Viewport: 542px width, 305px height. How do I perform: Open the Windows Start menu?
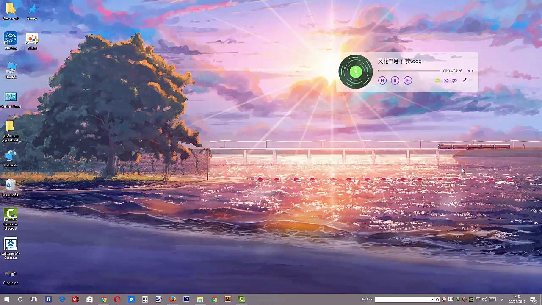[x=6, y=299]
